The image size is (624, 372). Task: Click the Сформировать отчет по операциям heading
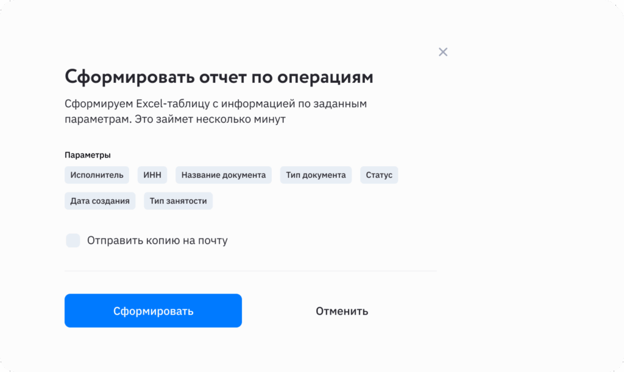(219, 77)
